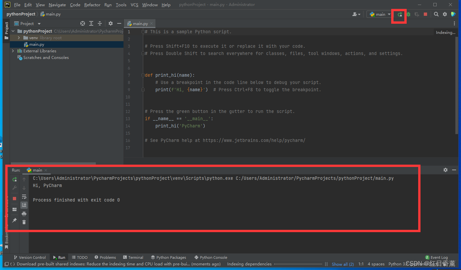Open Project panel options gear
The height and width of the screenshot is (270, 461).
(x=111, y=24)
